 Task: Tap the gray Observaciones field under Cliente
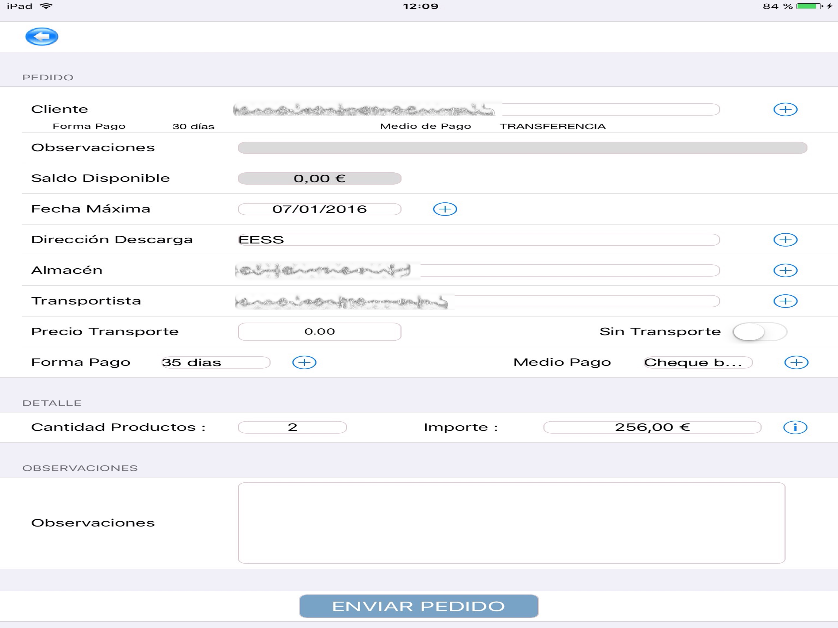522,148
